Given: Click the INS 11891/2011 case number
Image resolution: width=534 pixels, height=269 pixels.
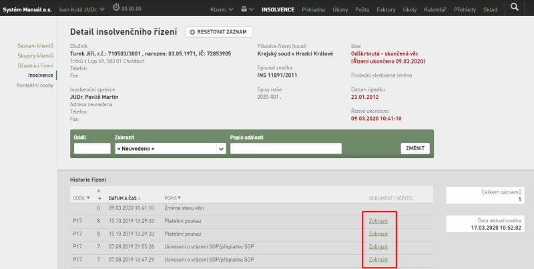Looking at the screenshot, I should 277,75.
